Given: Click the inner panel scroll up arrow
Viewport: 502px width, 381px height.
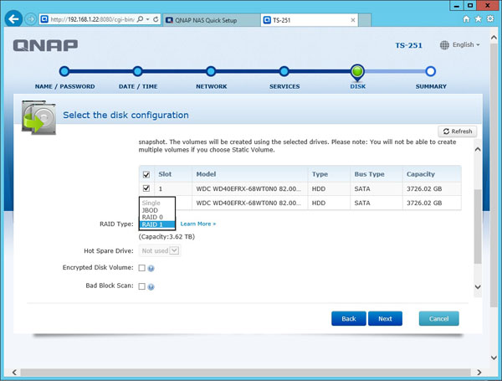Looking at the screenshot, I should click(x=478, y=149).
